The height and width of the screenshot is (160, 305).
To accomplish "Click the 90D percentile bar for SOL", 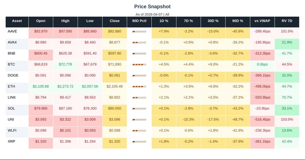I will (x=139, y=108).
